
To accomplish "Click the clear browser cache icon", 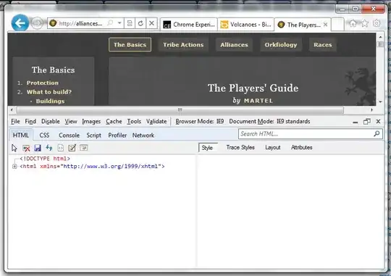I will [x=26, y=148].
